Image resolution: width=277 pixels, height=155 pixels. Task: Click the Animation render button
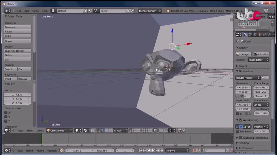click(261, 54)
